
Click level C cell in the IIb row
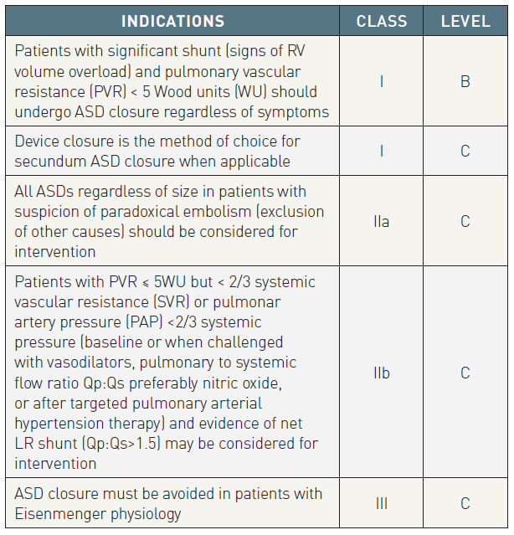pos(465,373)
